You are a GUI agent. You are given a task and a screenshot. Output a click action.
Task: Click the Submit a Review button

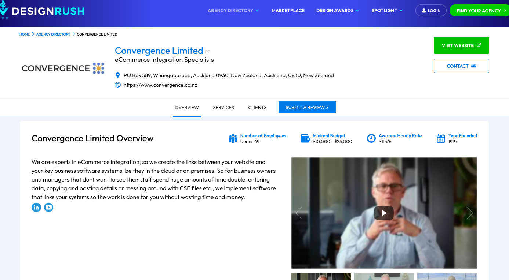coord(307,107)
